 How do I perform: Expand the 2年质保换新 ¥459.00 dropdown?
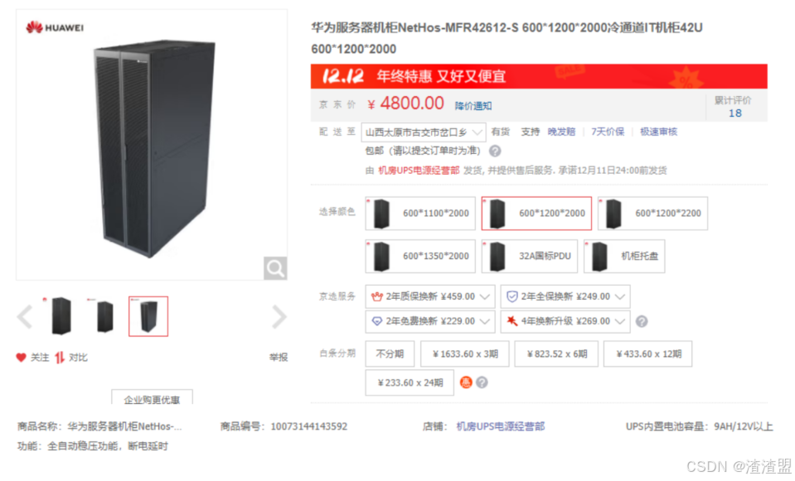[430, 296]
